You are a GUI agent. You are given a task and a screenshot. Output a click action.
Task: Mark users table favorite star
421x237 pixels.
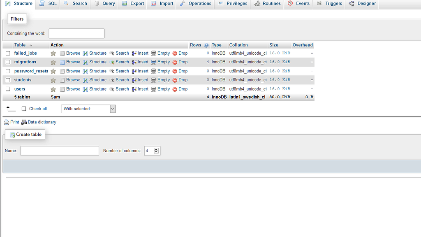click(53, 89)
